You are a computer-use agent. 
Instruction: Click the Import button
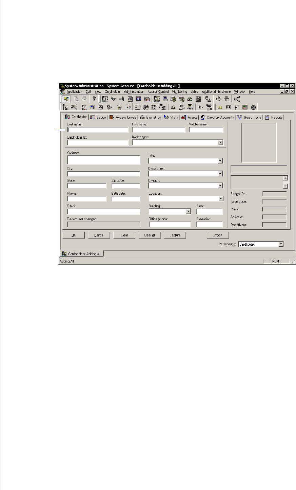click(x=218, y=235)
